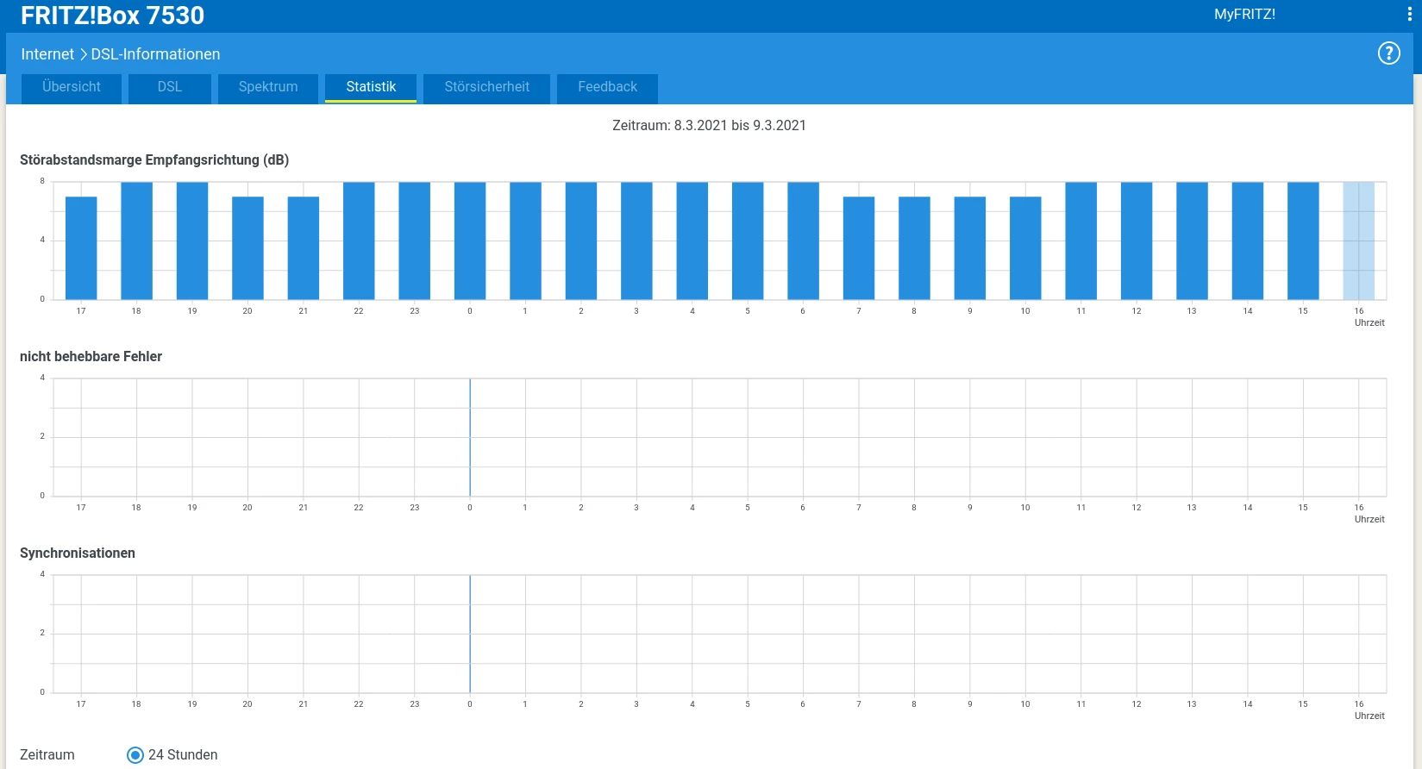Open the three-dot menu next to MyFRITZ!
1422x769 pixels.
(1410, 14)
